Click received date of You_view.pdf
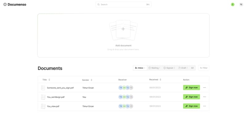Viewport: 247px width, 123px height. [x=155, y=106]
